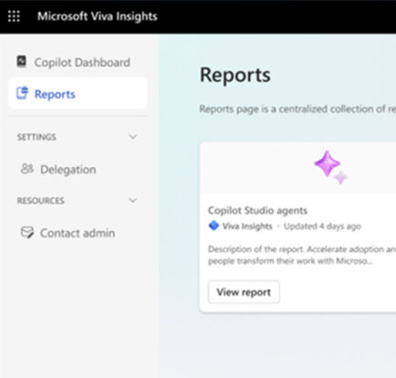Collapse the Resources section chevron

tap(133, 200)
